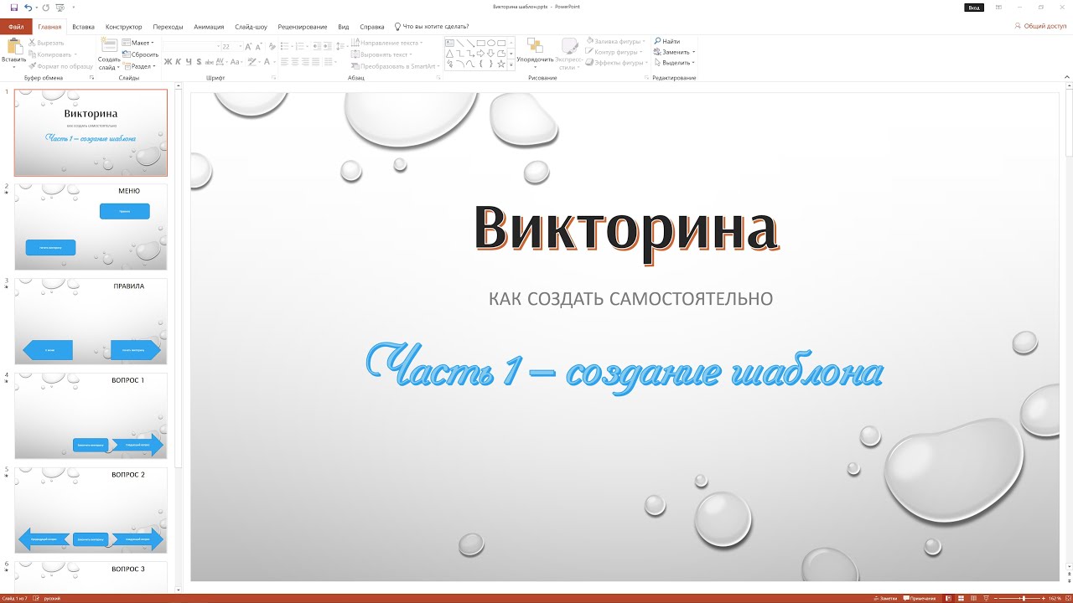
Task: Open the Упорядочить arrange menu
Action: coord(535,53)
